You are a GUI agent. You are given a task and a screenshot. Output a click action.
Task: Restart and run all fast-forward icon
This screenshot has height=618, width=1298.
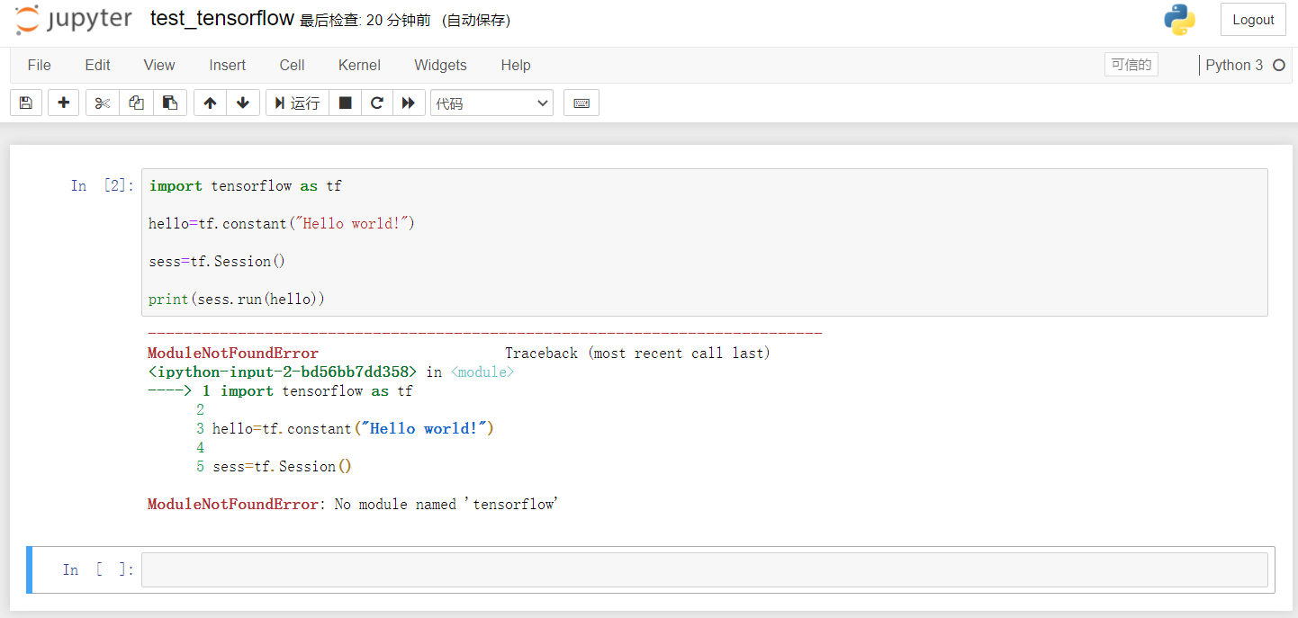coord(409,103)
